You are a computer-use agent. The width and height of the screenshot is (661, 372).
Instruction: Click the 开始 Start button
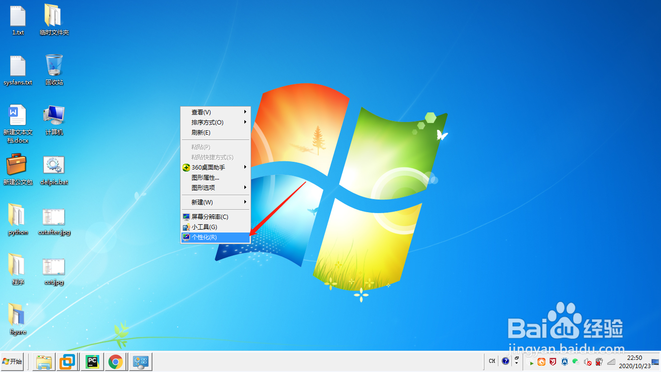point(12,361)
